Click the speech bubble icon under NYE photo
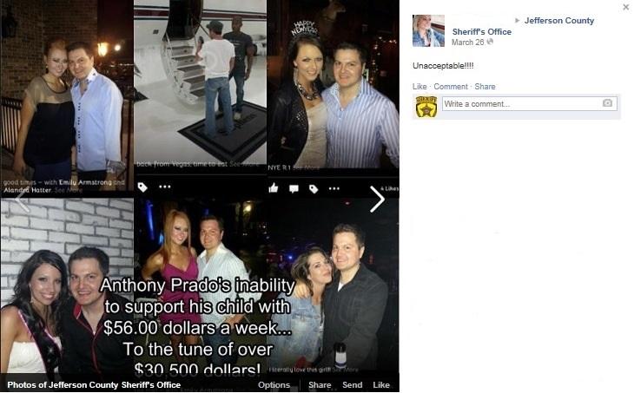 294,188
